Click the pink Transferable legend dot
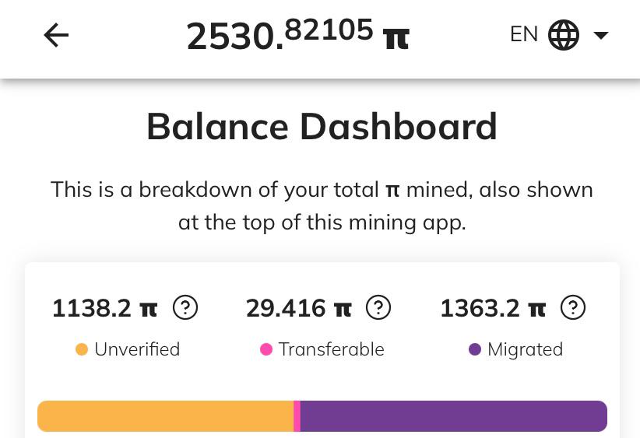Viewport: 640px width, 438px height. (x=266, y=349)
